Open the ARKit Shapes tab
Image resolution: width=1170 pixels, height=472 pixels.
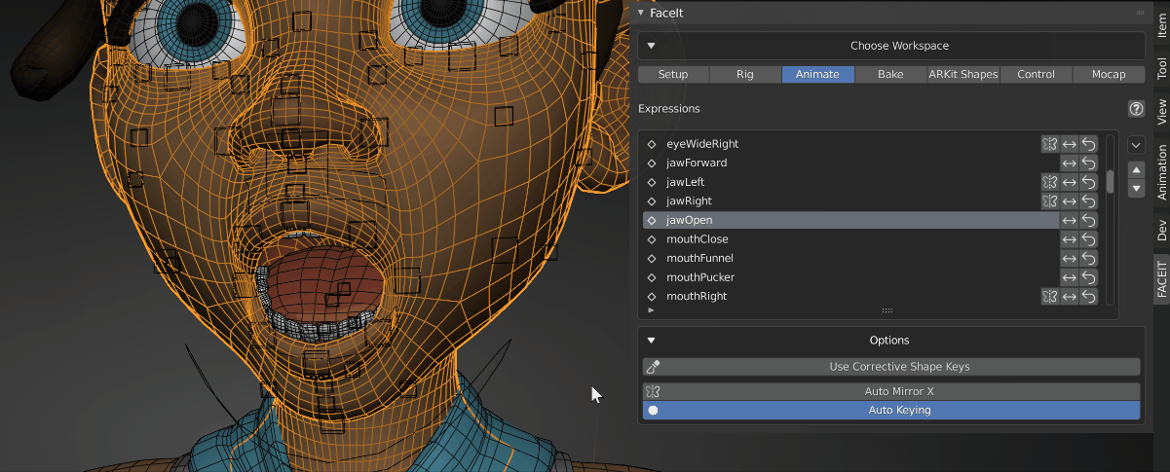962,75
